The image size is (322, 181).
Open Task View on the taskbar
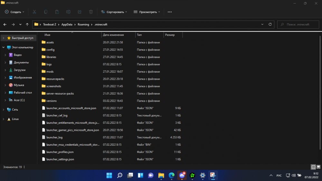130,175
